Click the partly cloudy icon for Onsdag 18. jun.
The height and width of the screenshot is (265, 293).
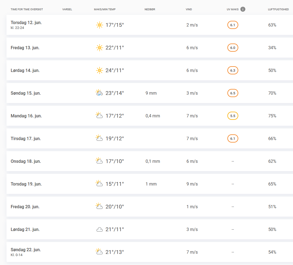99,161
